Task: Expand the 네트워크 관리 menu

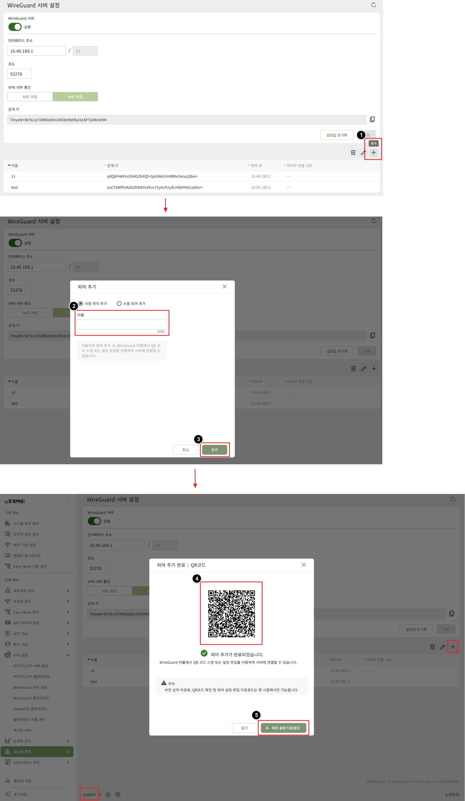Action: pos(37,590)
